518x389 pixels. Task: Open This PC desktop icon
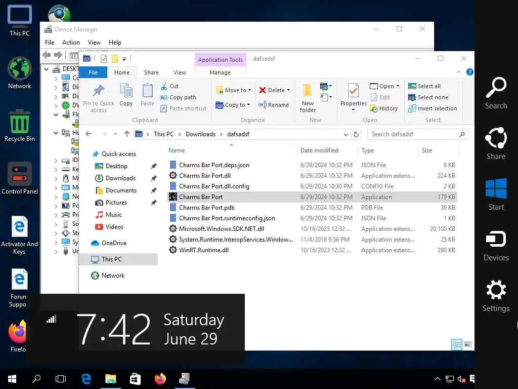click(20, 20)
